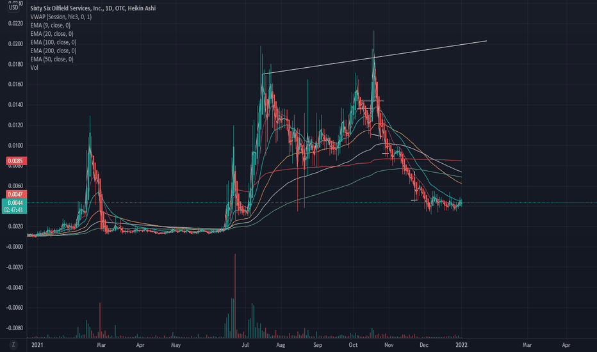Screen dimensions: 597x352
Task: Click the 2021 label on the time axis
Action: pos(37,345)
